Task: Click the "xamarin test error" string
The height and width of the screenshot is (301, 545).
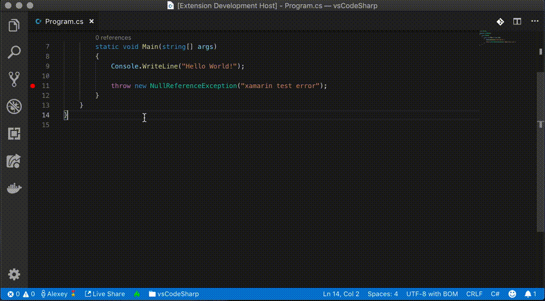Action: 280,86
